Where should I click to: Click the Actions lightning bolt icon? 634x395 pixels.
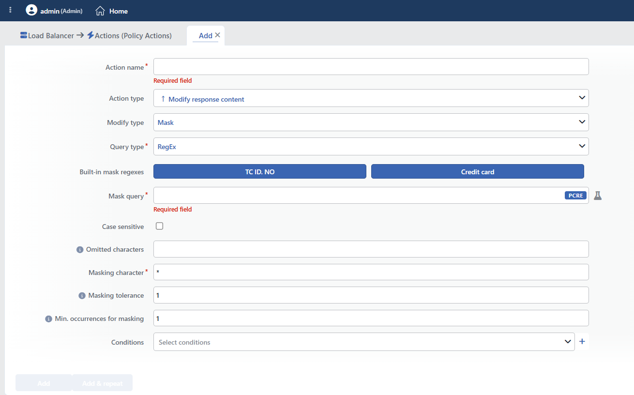click(x=91, y=35)
